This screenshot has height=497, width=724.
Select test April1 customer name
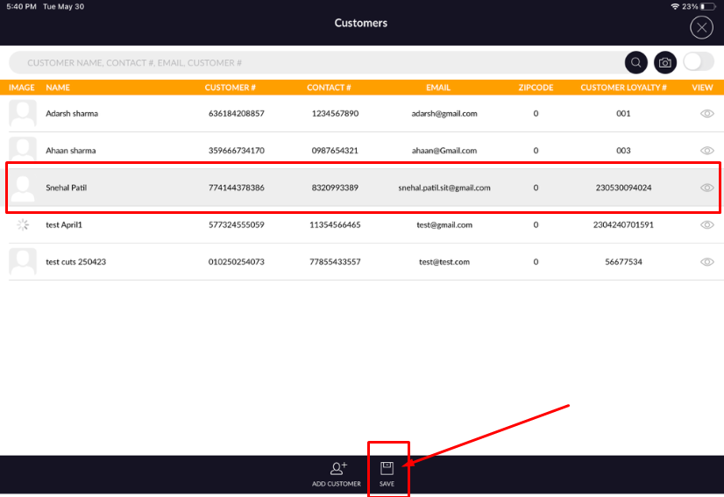(64, 225)
